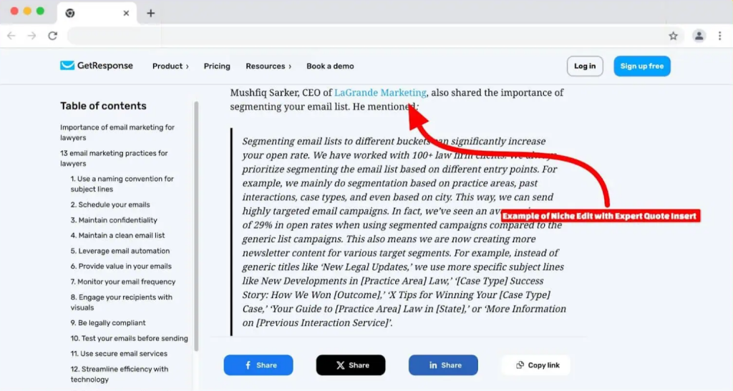Open the browser three-dot menu

click(720, 36)
